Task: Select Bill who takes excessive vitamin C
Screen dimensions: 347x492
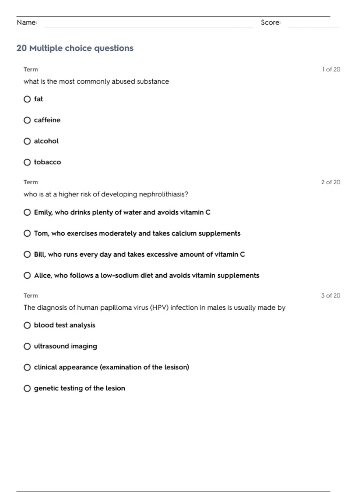Action: [27, 254]
